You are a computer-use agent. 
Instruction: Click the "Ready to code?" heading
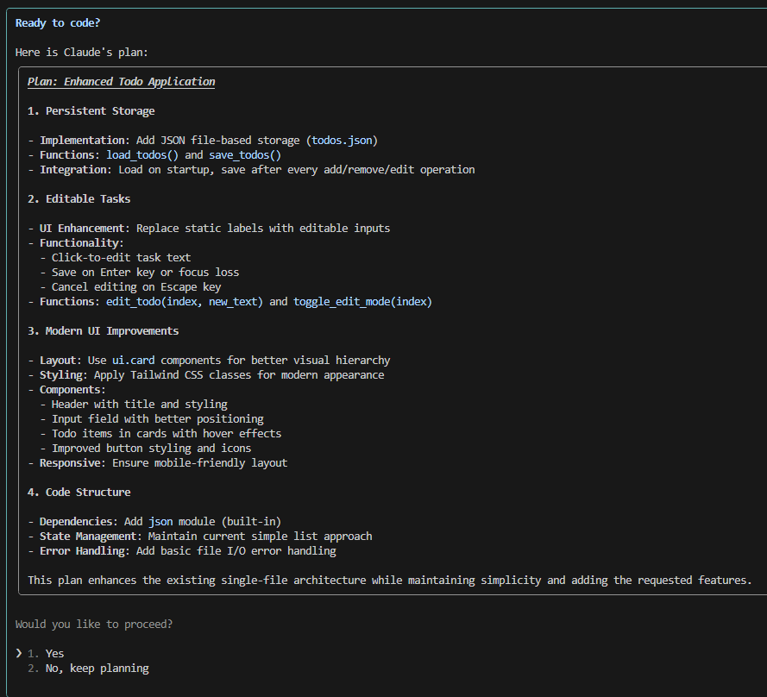pyautogui.click(x=58, y=23)
